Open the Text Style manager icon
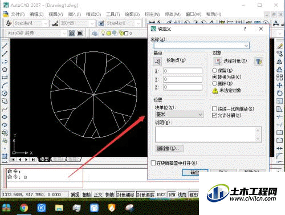Screen dimensions: 285x215 pos(9,23)
